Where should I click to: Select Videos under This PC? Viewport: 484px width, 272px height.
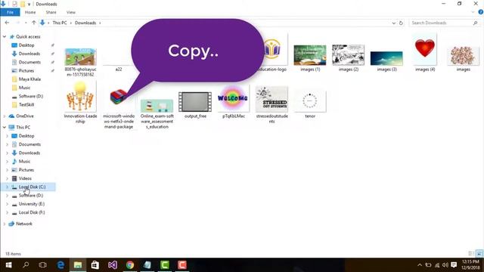click(25, 178)
